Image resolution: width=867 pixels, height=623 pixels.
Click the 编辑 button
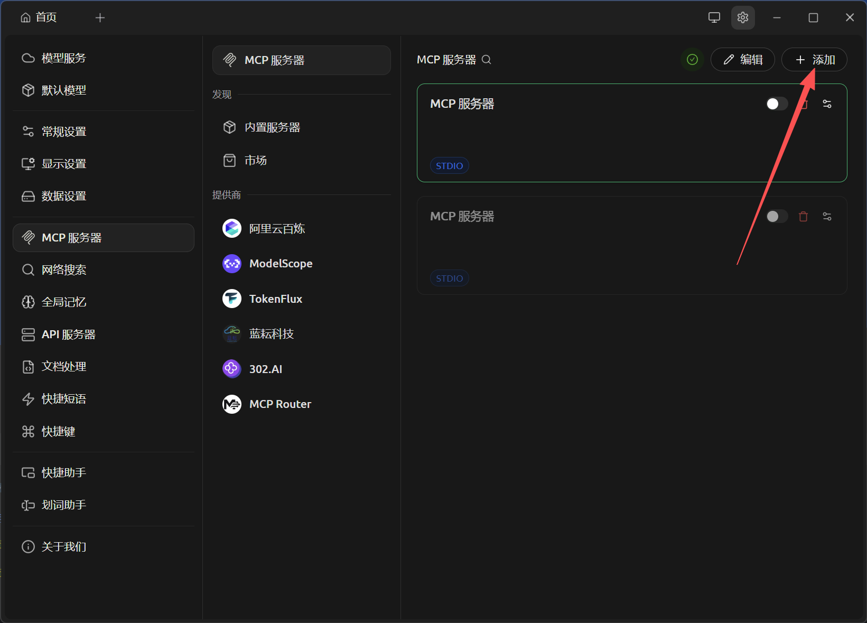pos(742,60)
